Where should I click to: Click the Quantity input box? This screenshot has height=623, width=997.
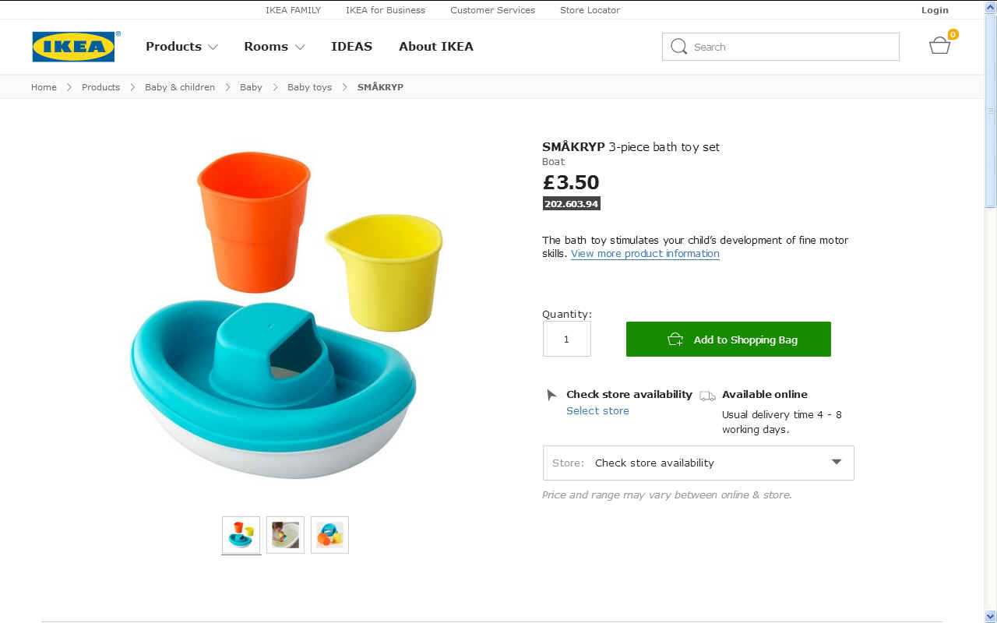(566, 339)
